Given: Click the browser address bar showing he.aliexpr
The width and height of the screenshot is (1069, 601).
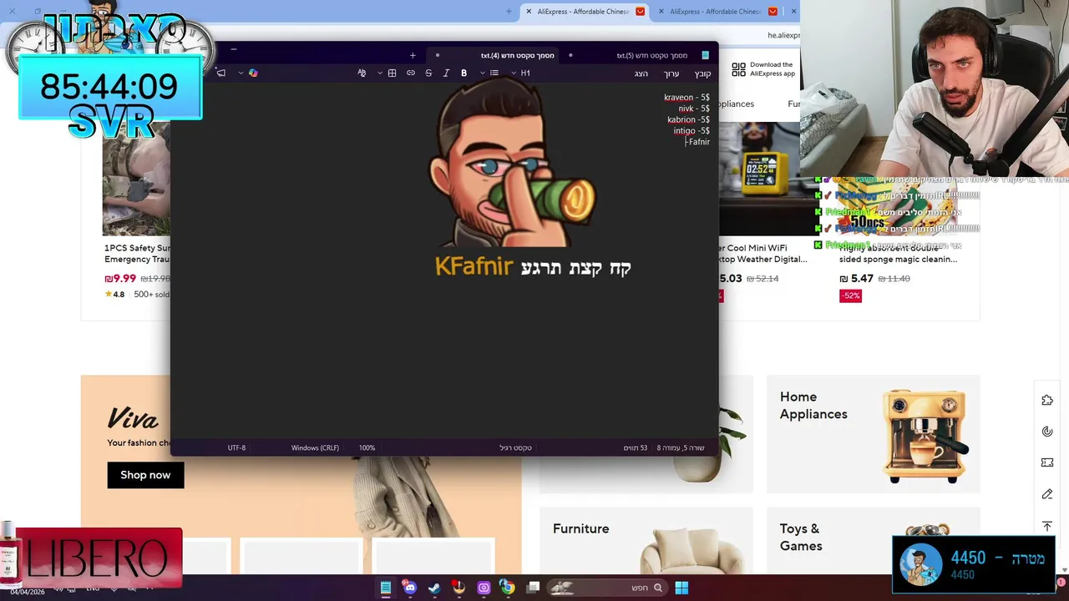Looking at the screenshot, I should pyautogui.click(x=783, y=35).
